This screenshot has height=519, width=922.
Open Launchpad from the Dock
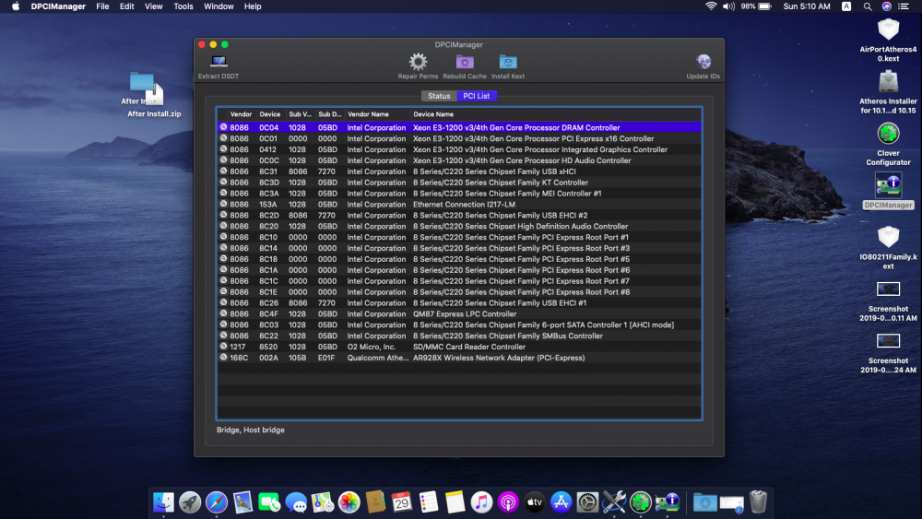(190, 502)
